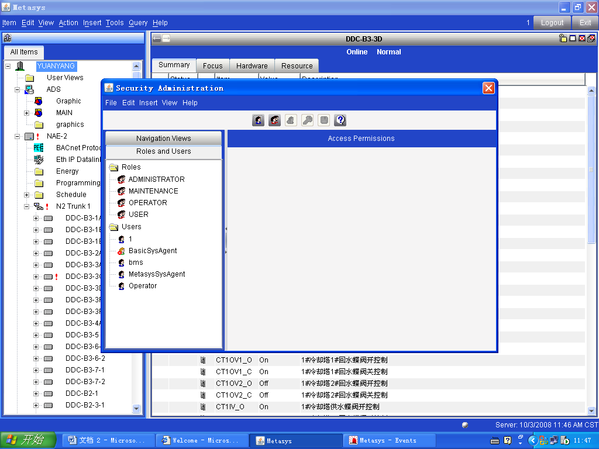Collapse the YUANYANG root node
This screenshot has height=449, width=599.
(x=8, y=66)
